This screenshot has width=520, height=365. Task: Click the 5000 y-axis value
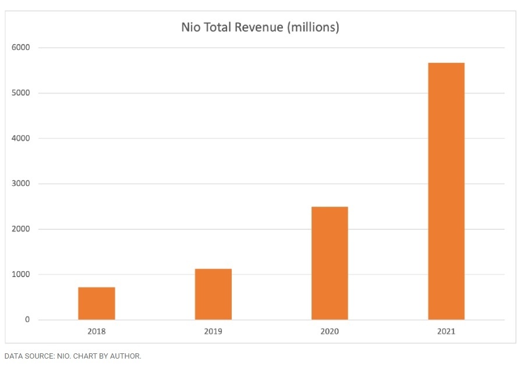click(20, 93)
